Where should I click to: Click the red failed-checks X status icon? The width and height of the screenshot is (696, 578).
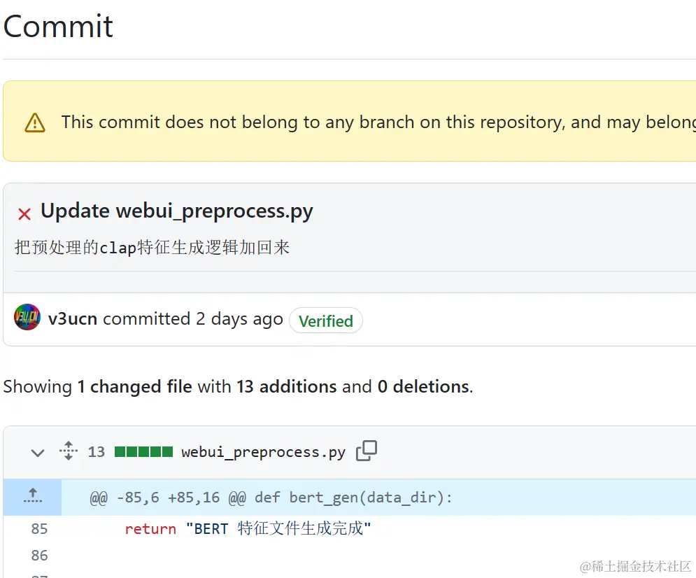(24, 214)
